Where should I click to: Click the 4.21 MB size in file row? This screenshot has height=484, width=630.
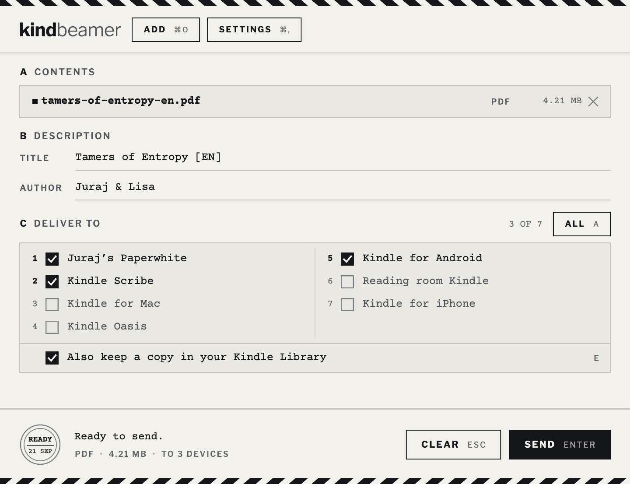pyautogui.click(x=562, y=101)
